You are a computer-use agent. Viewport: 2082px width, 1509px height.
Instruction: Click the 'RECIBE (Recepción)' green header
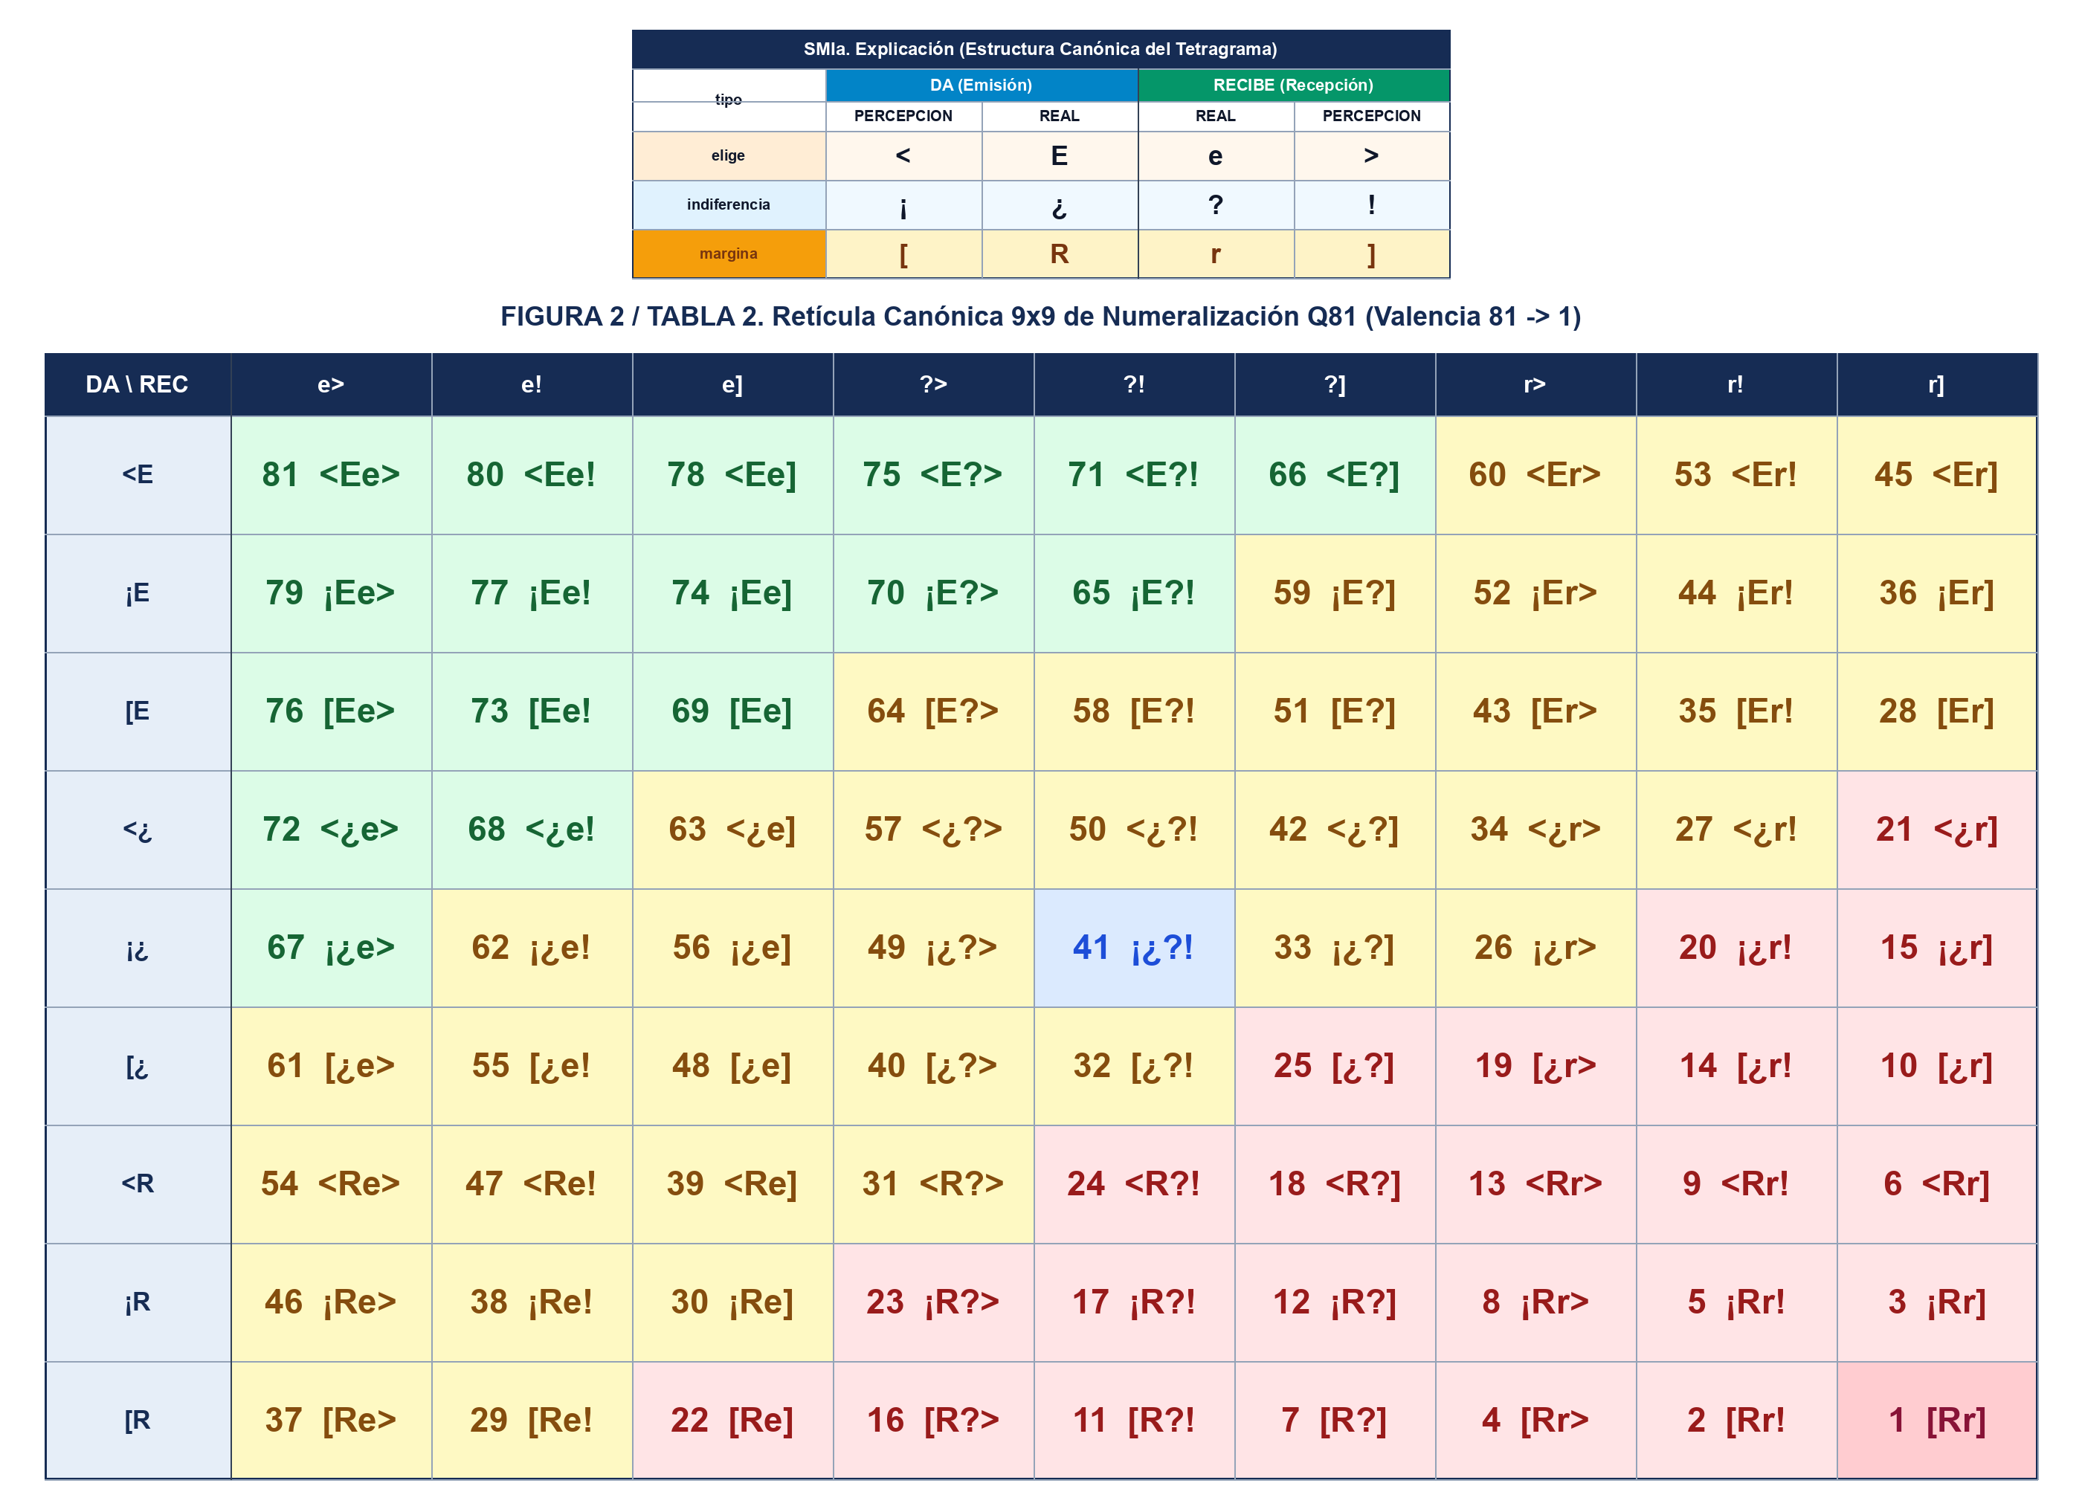coord(1294,85)
